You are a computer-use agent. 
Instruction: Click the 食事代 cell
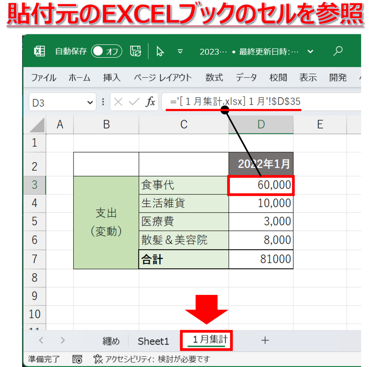[184, 185]
